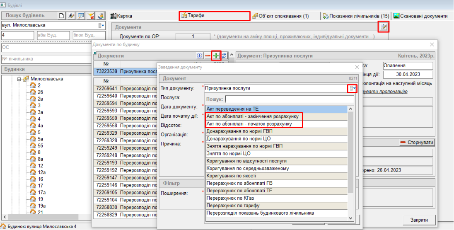Open the Показники лічильників (15) tab

[x=356, y=16]
